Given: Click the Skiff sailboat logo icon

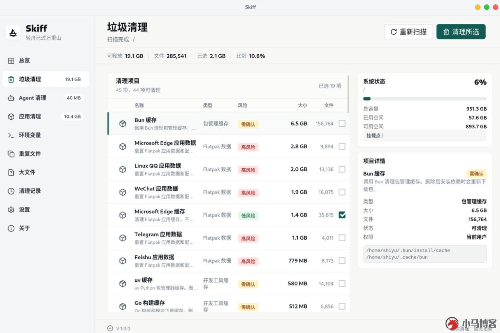Looking at the screenshot, I should pyautogui.click(x=13, y=32).
